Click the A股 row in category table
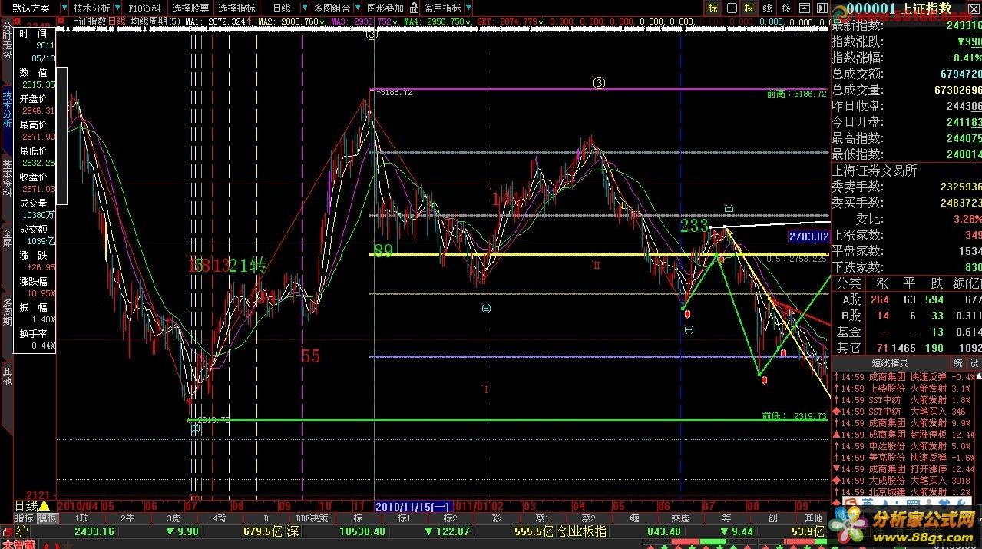This screenshot has width=982, height=549. point(906,299)
